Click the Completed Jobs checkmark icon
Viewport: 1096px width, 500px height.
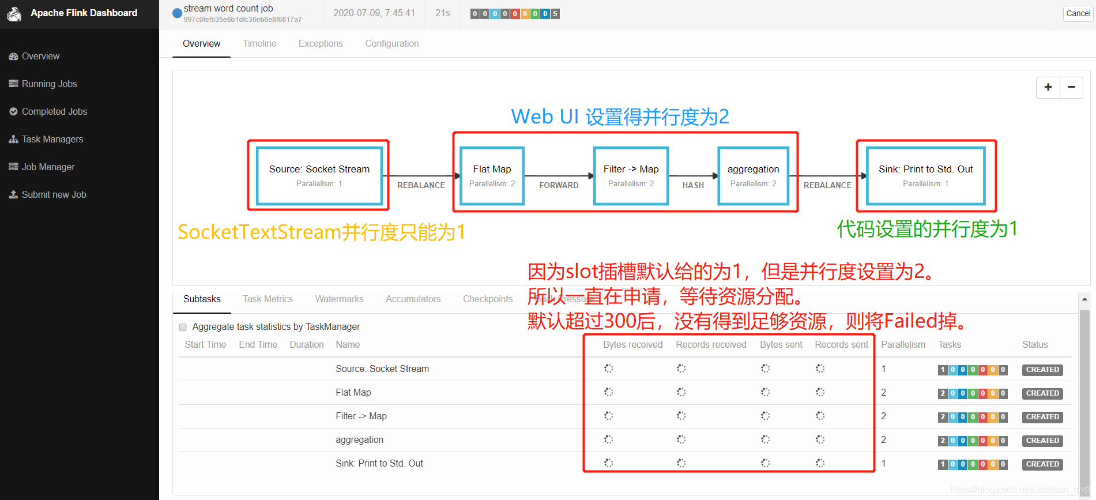[x=13, y=112]
